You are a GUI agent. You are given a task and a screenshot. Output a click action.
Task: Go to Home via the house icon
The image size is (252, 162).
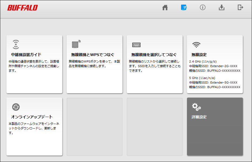tap(165, 8)
